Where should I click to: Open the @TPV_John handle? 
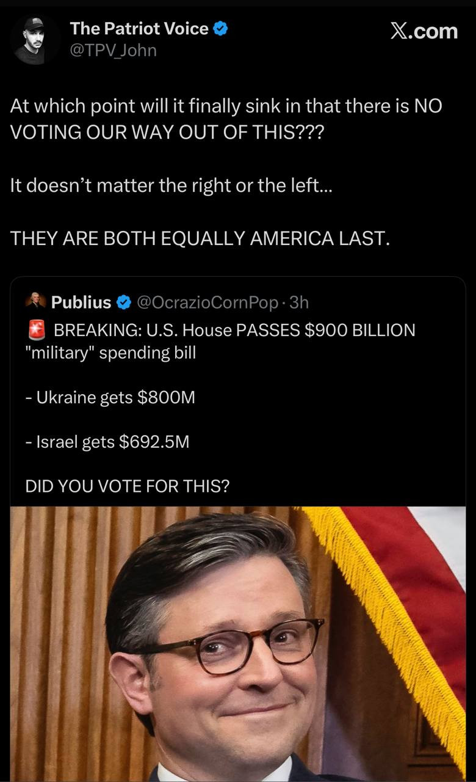click(x=113, y=50)
